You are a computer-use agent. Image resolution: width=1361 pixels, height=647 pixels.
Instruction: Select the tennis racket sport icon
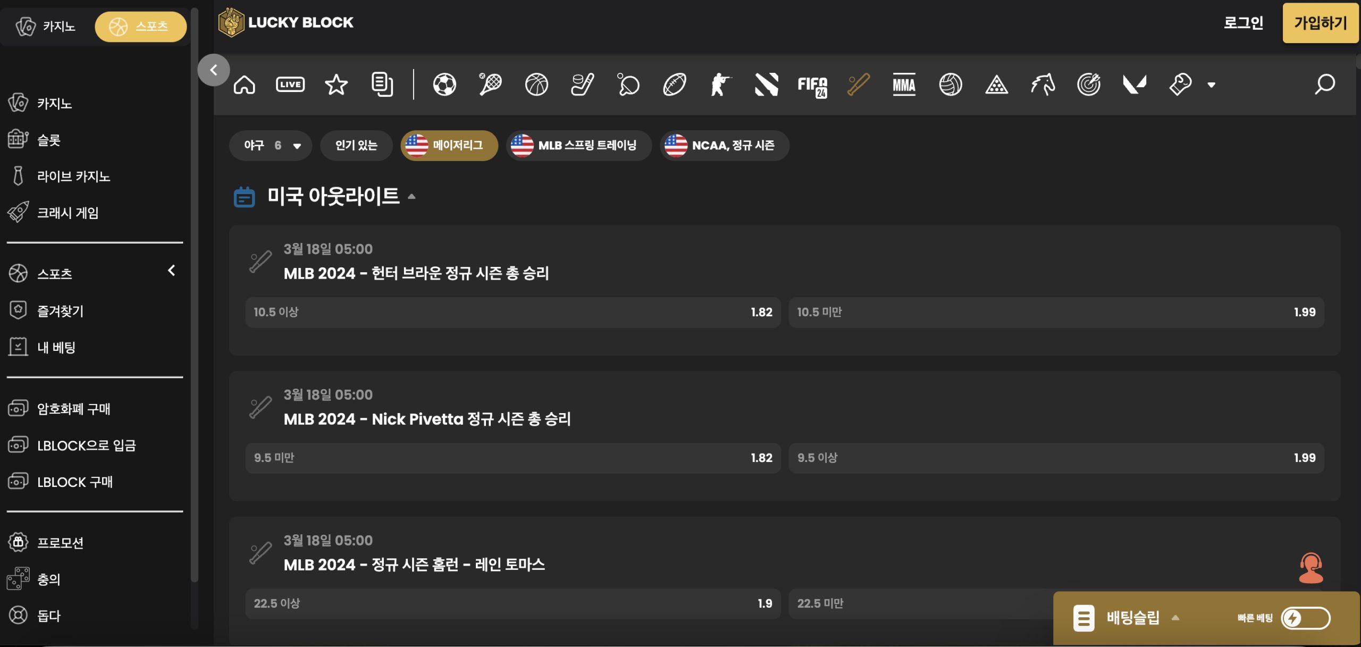(490, 85)
